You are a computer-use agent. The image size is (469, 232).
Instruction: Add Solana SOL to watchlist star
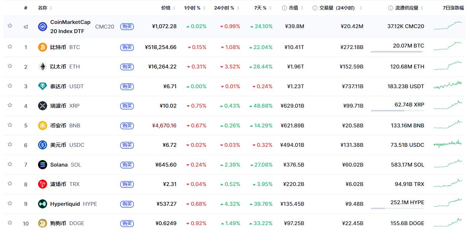(x=10, y=164)
